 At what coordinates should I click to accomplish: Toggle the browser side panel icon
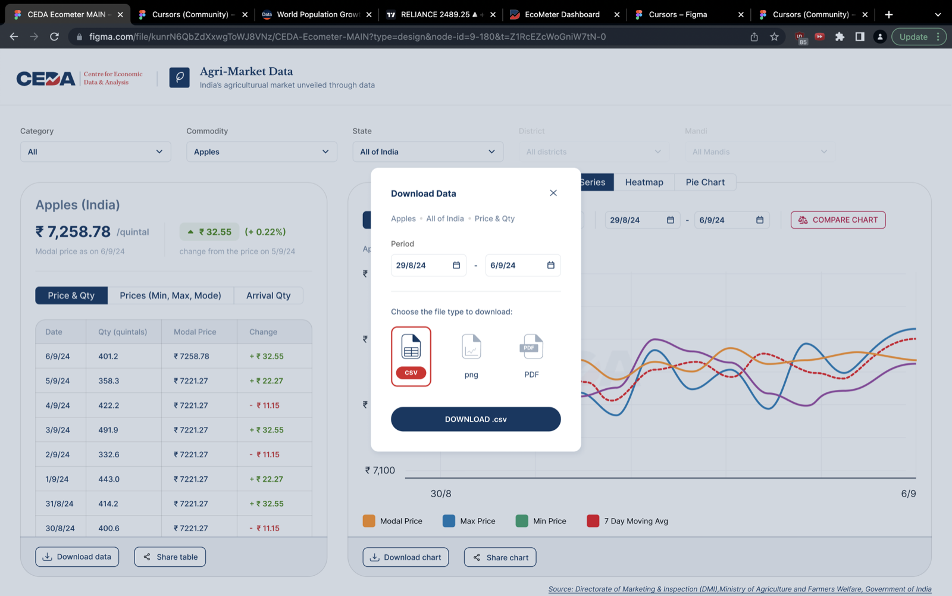pyautogui.click(x=860, y=37)
